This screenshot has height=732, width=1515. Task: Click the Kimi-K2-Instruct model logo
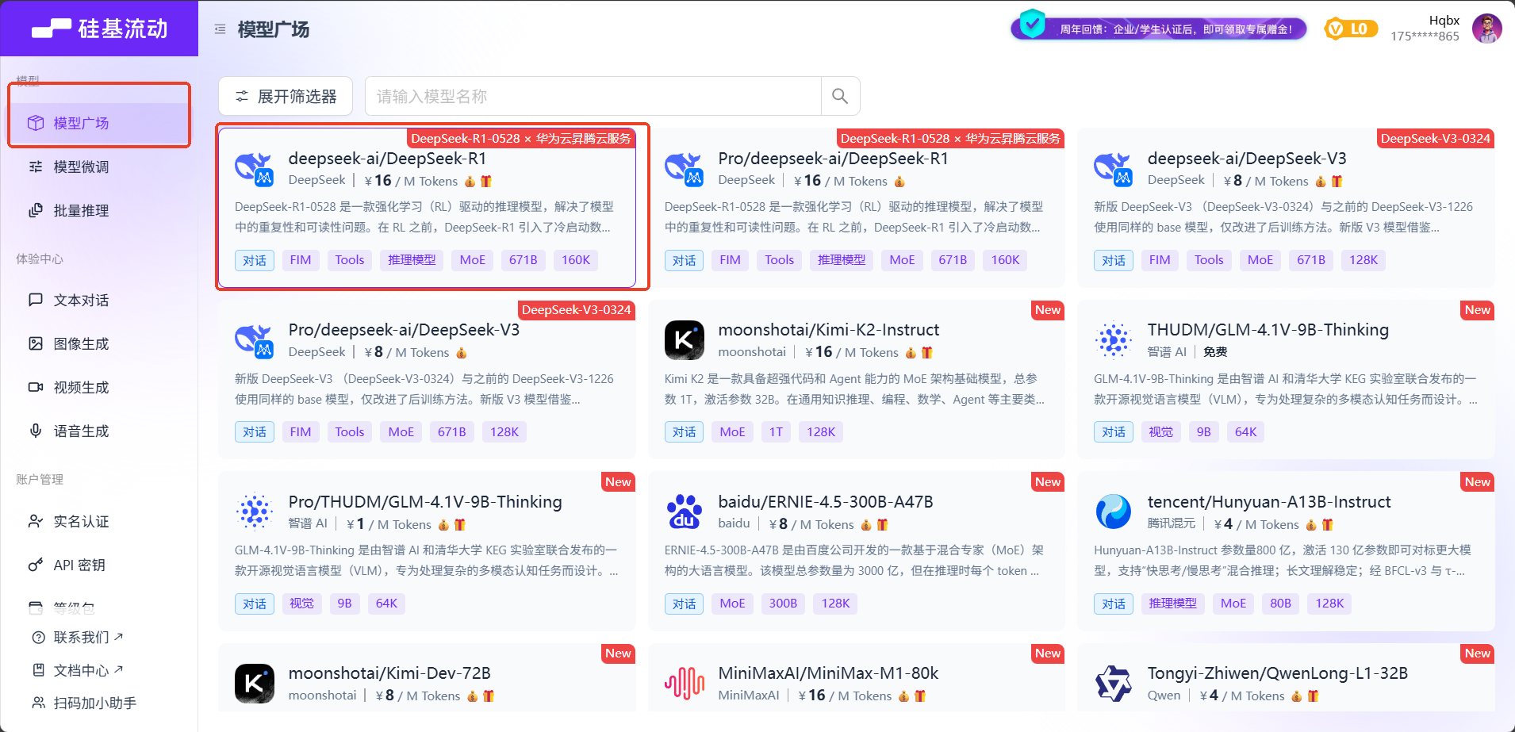point(684,339)
